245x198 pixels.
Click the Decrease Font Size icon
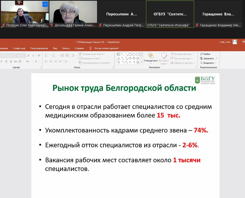pyautogui.click(x=32, y=56)
